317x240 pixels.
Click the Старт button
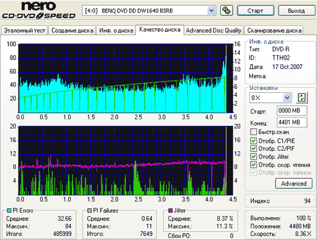pos(255,11)
